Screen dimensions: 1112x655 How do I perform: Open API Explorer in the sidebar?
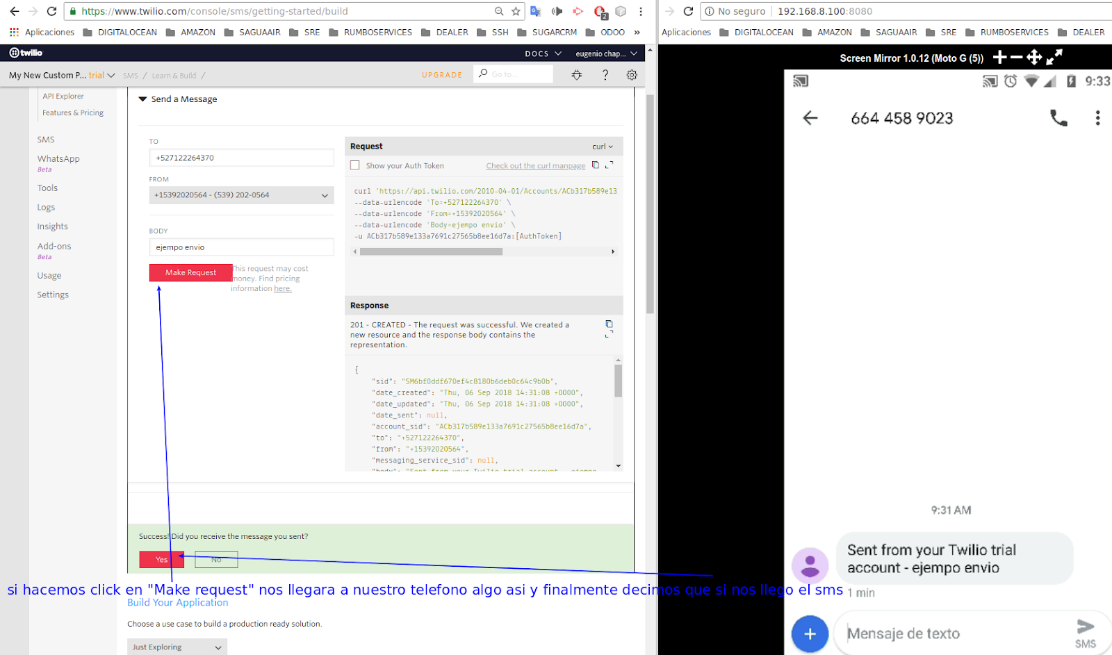coord(63,97)
